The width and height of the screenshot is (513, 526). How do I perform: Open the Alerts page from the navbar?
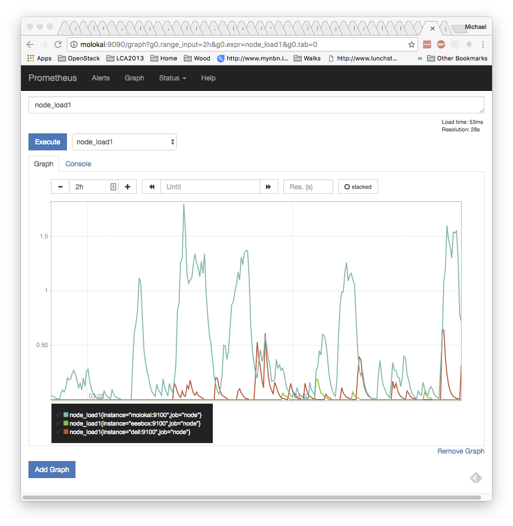point(100,78)
